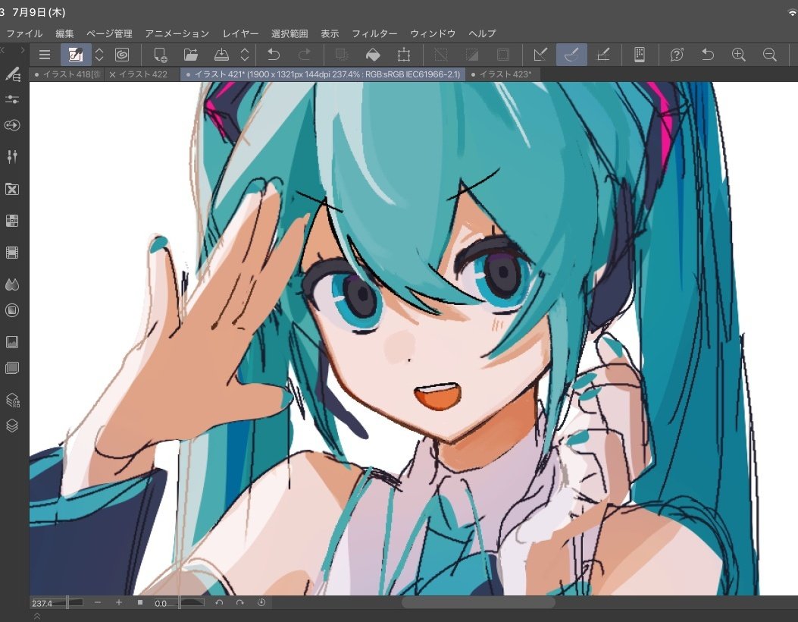Open the smartphone companion mode icon

tap(640, 55)
